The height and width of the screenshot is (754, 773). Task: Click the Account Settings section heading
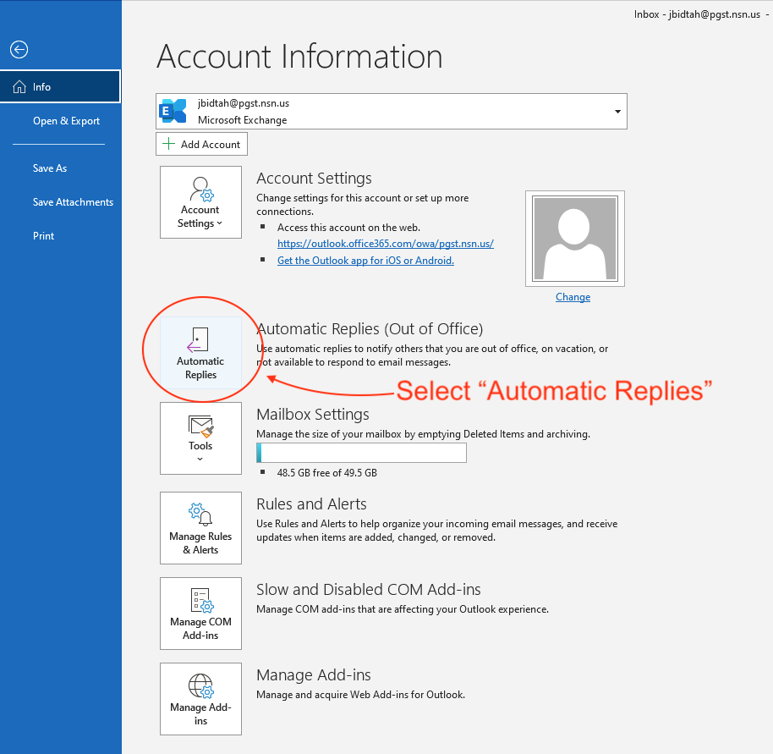tap(314, 179)
